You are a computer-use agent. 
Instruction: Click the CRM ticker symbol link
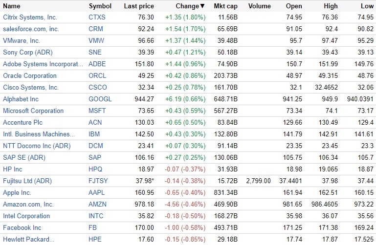tap(96, 29)
